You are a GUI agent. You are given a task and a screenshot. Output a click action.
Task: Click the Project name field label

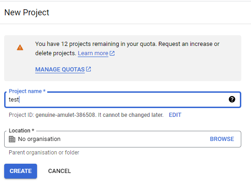27,91
